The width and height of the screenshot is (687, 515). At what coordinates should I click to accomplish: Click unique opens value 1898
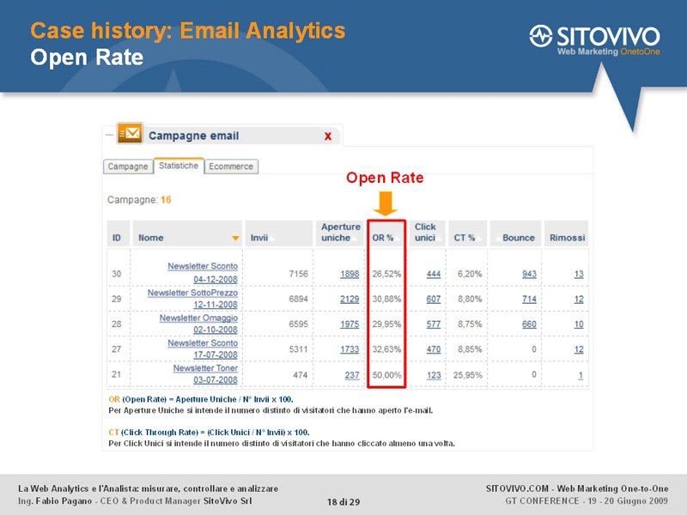click(350, 274)
